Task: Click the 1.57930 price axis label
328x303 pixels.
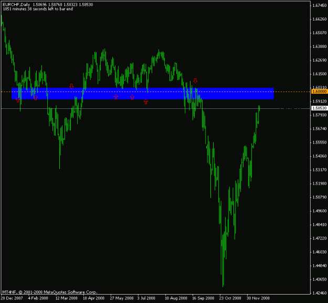Action: tap(320, 115)
